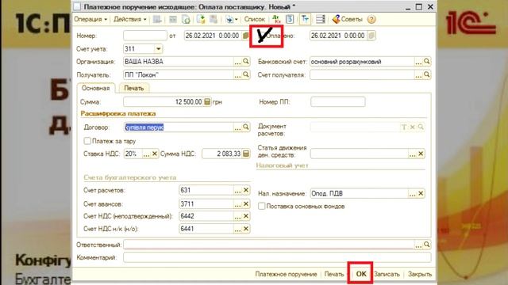The height and width of the screenshot is (285, 508).
Task: Clear the Счет расчетов 631 value
Action: click(x=246, y=190)
